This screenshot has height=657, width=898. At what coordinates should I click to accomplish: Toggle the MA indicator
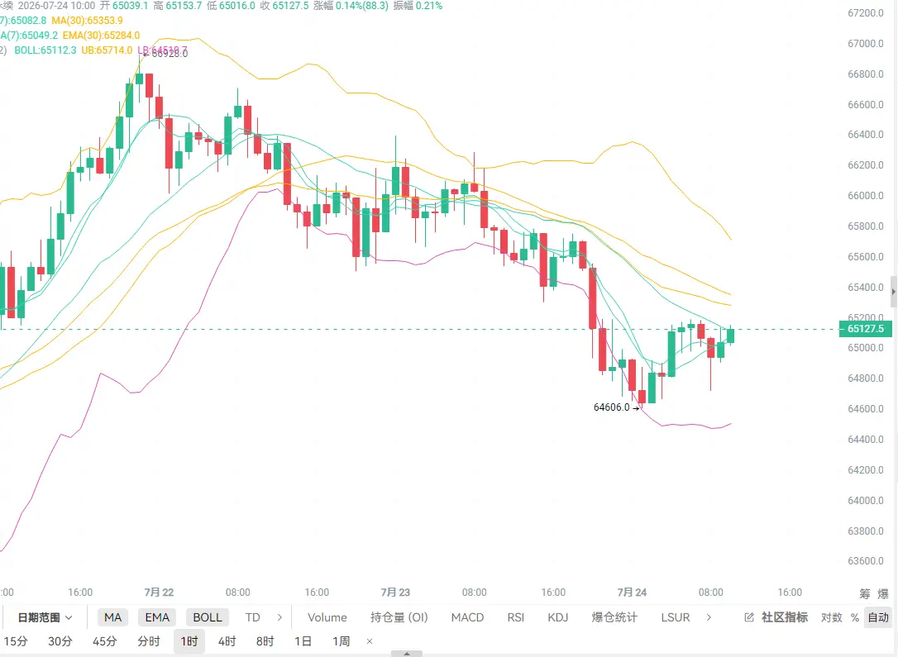[112, 617]
